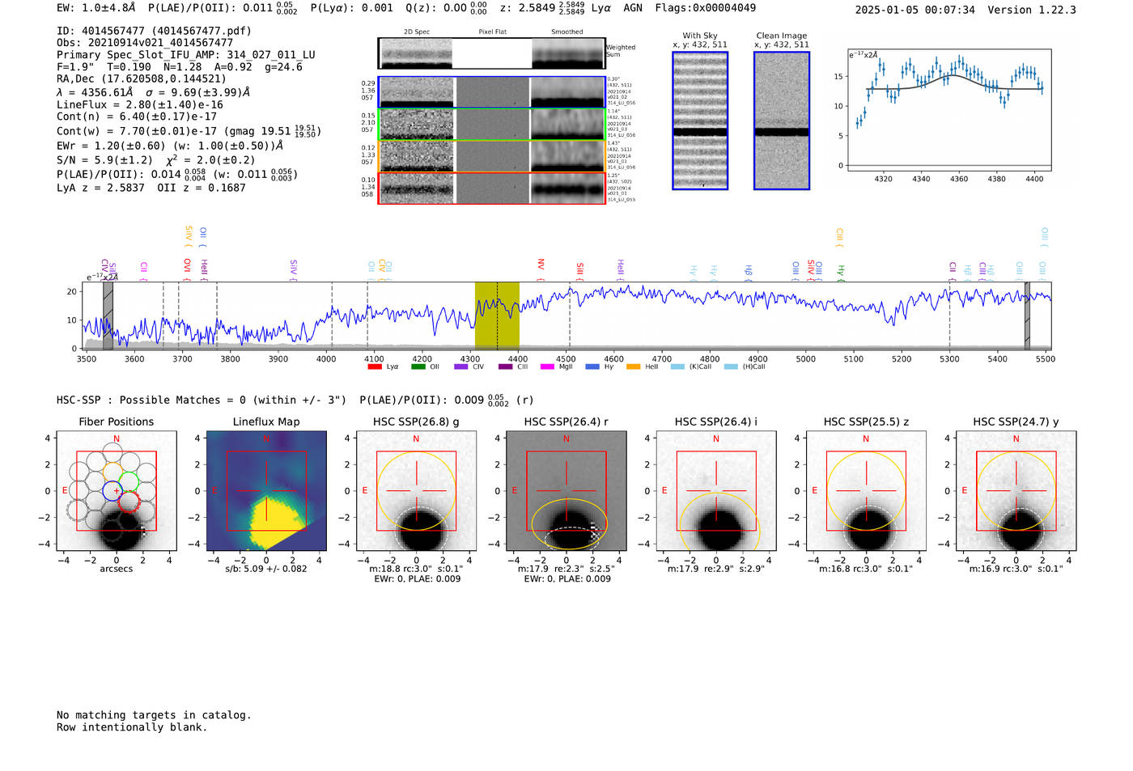Select the blue Hγ legend swatch
This screenshot has height=771, width=1133.
coord(592,366)
